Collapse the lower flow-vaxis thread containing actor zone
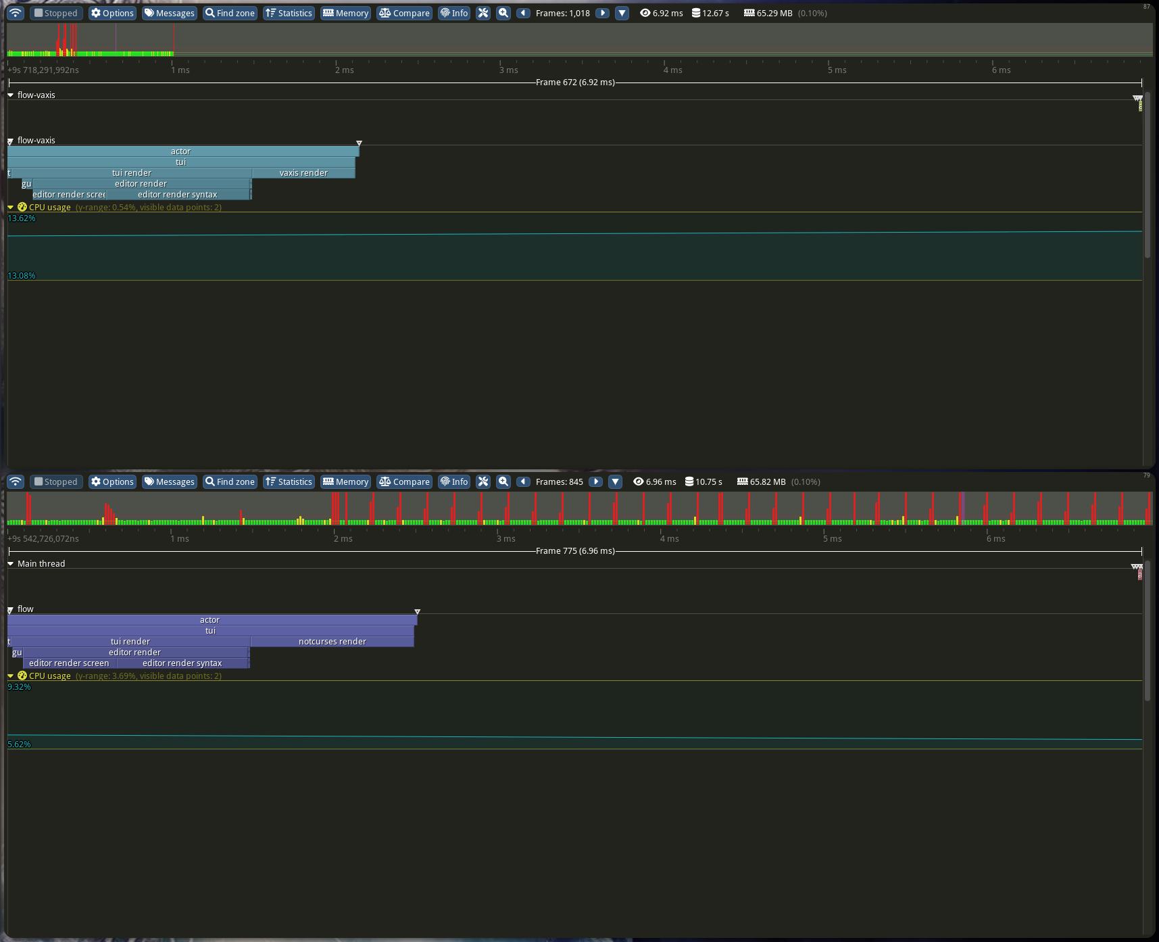This screenshot has width=1159, height=942. tap(11, 141)
